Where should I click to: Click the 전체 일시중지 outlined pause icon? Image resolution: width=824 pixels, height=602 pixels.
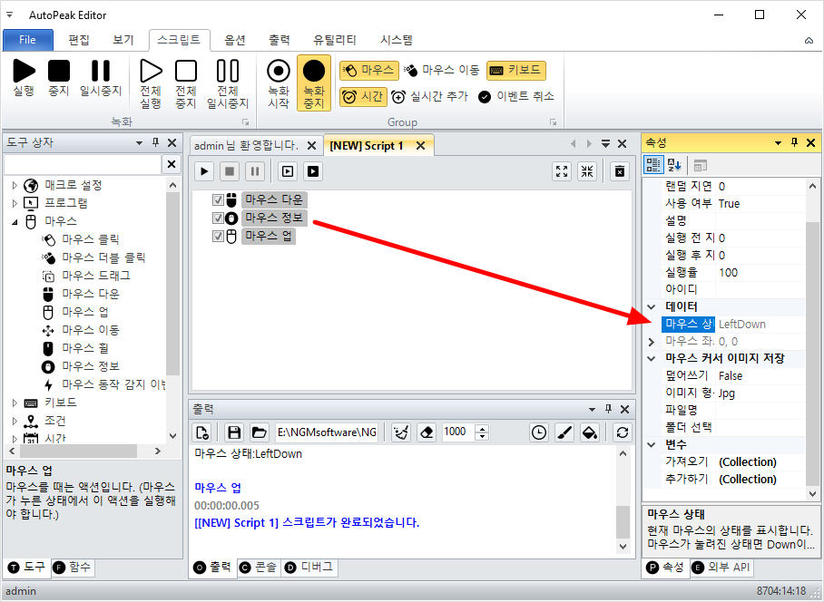pyautogui.click(x=228, y=83)
